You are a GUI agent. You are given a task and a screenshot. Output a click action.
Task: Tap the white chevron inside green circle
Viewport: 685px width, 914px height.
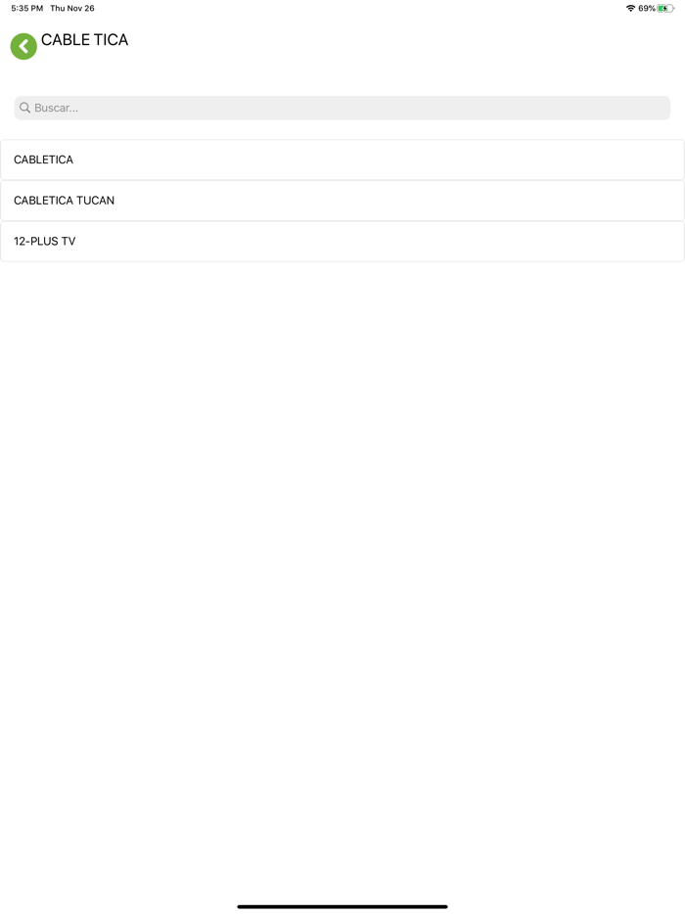click(x=23, y=47)
